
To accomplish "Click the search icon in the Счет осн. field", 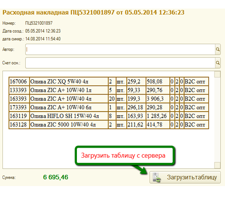I will click(x=218, y=63).
